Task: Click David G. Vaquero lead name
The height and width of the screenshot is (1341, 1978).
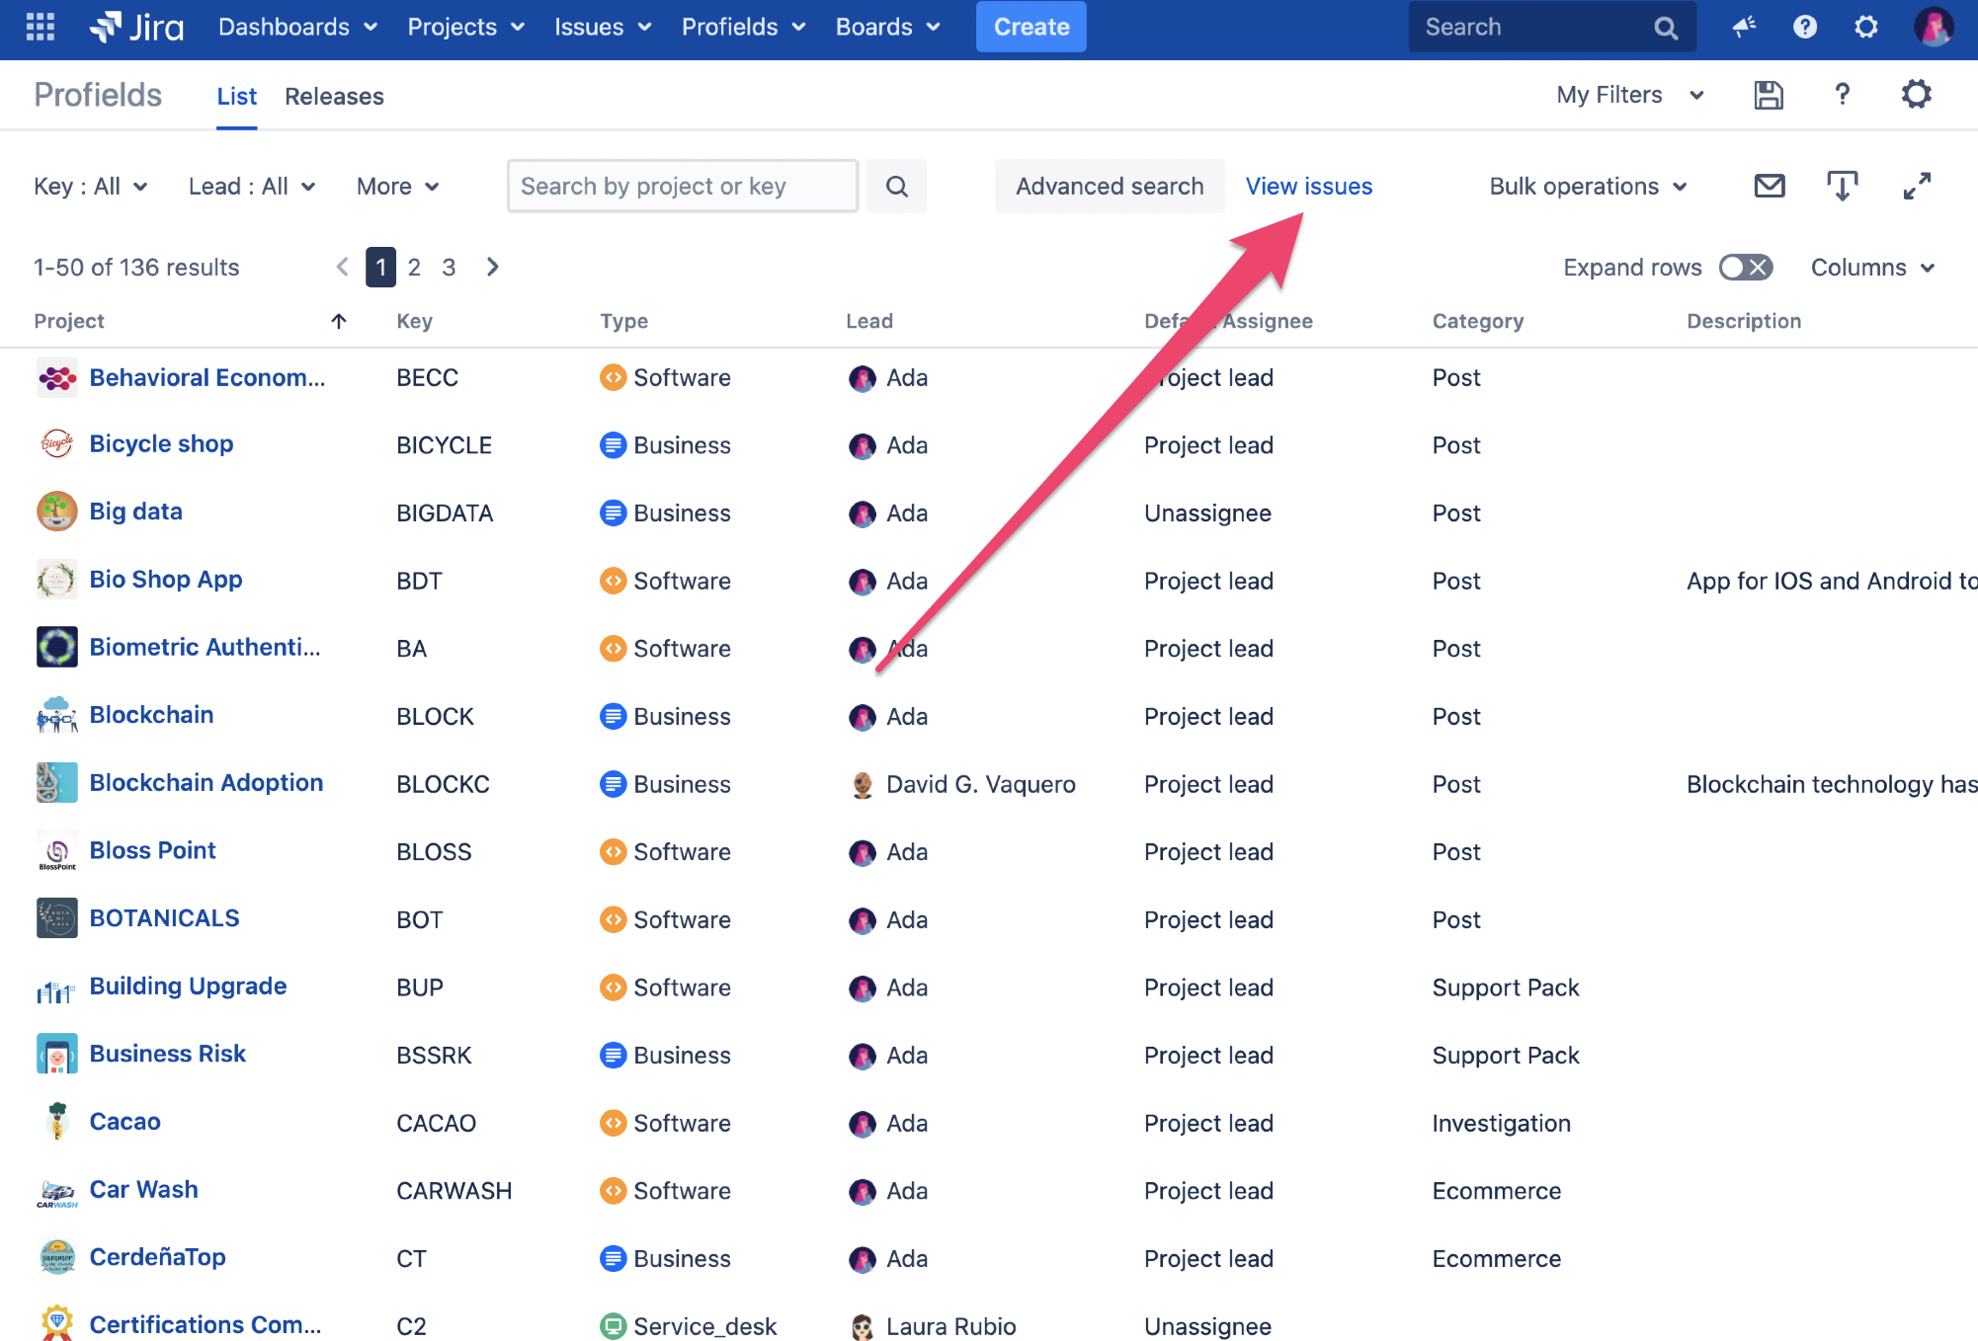Action: pos(980,784)
